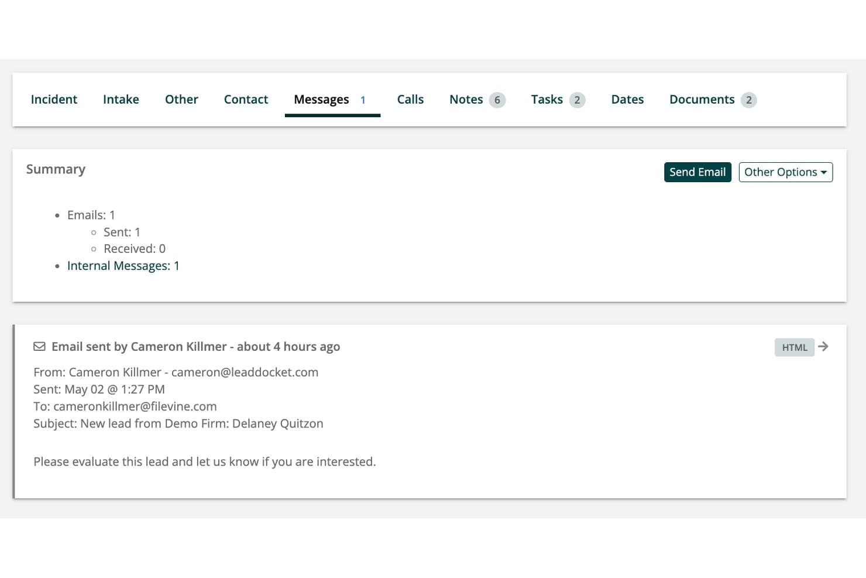Click the 'Please evaluate this lead' body text
866x578 pixels.
[205, 461]
